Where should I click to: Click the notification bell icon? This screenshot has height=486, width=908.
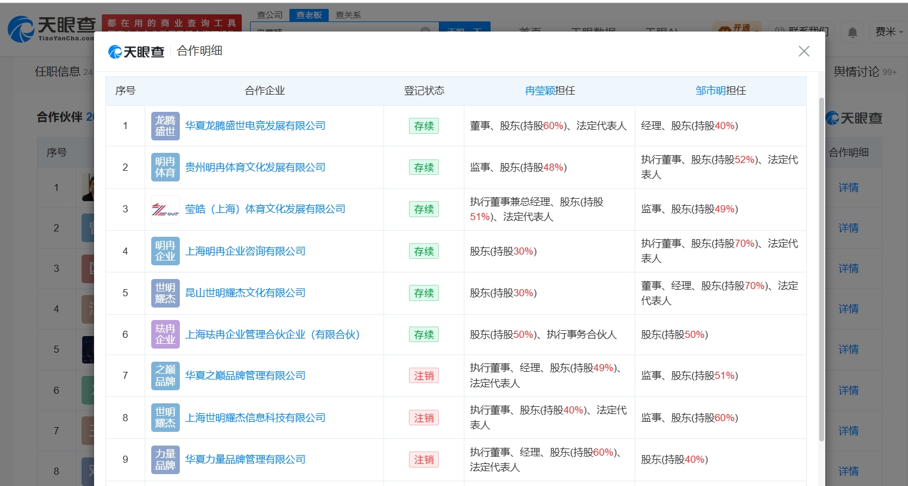[853, 32]
